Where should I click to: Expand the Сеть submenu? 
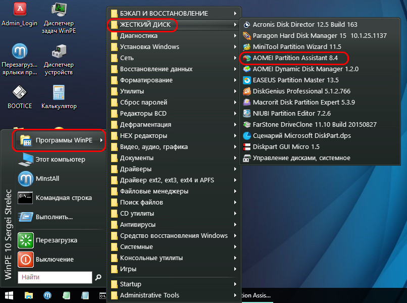coord(174,58)
